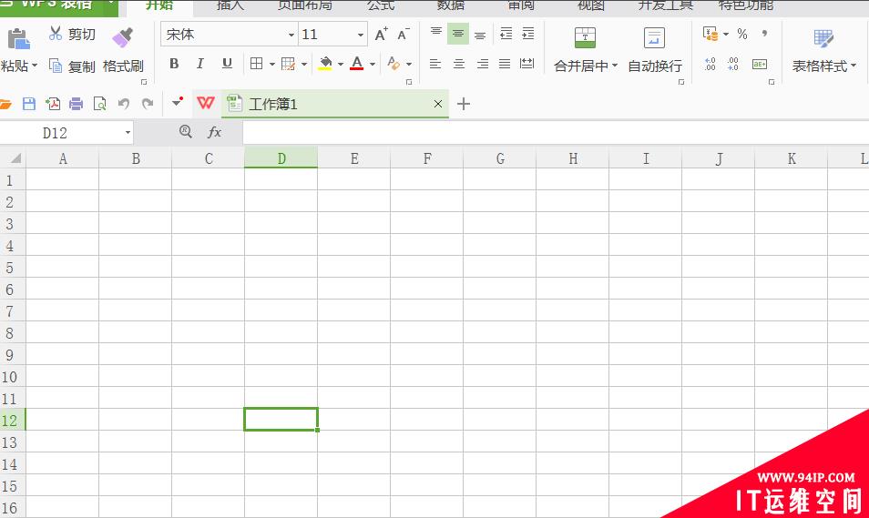Toggle 自动换行 wrap text
The image size is (869, 518).
pyautogui.click(x=655, y=50)
